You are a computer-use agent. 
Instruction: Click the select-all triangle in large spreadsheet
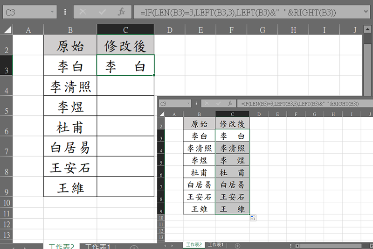(x=7, y=30)
